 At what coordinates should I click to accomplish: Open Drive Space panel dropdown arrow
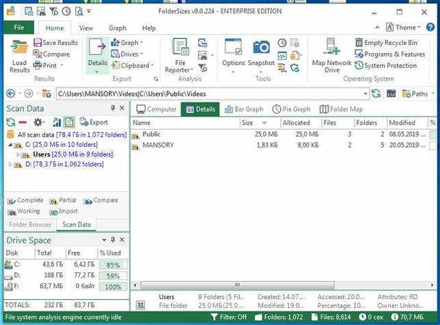(104, 240)
